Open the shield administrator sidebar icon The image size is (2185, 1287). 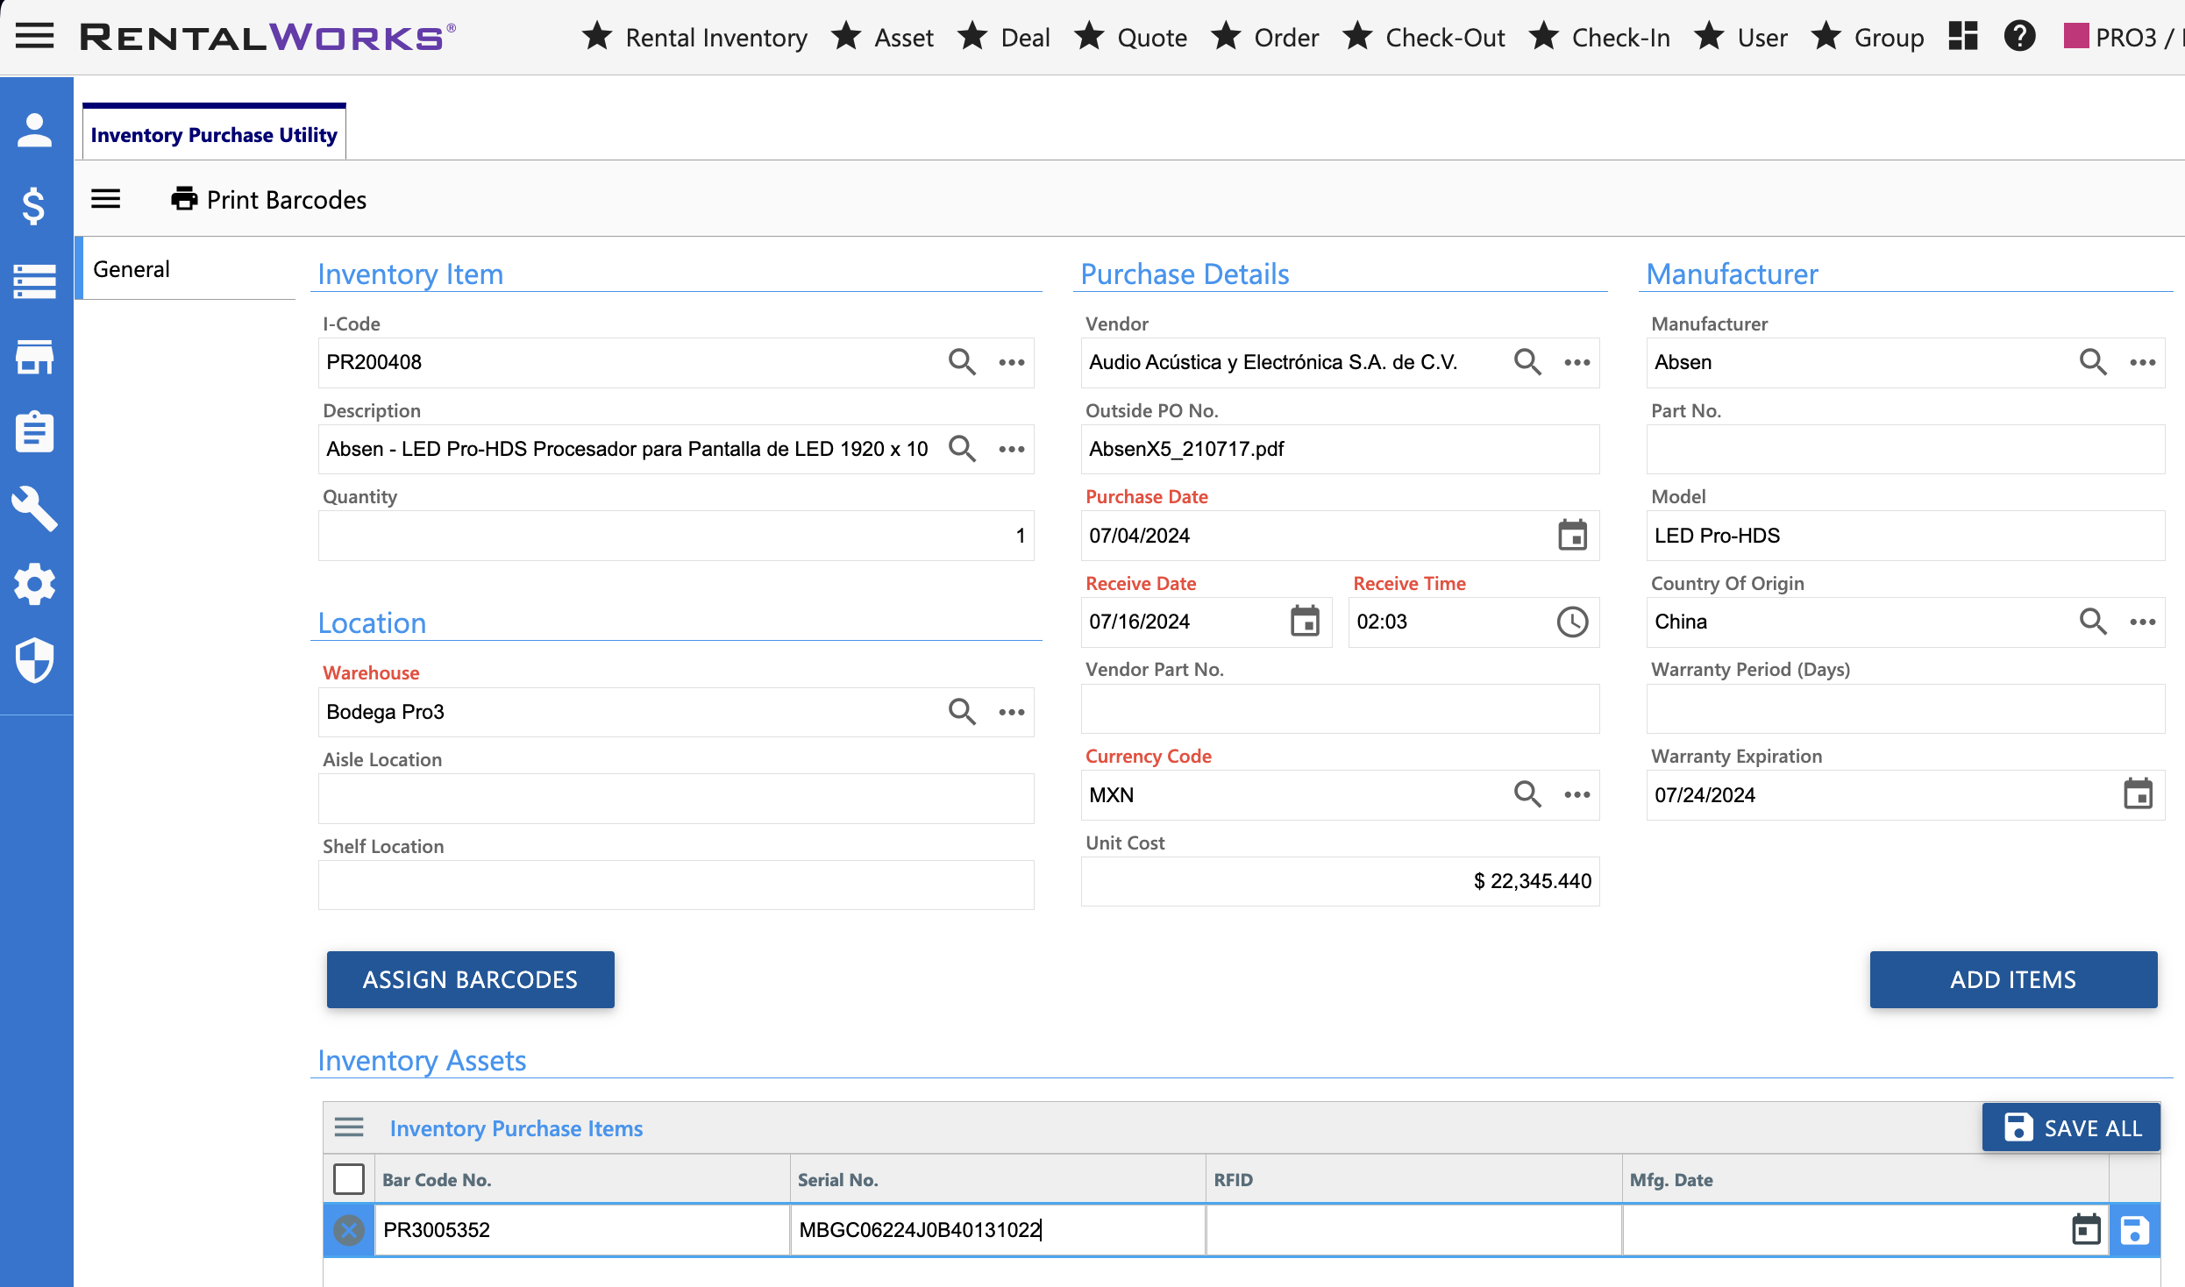[35, 659]
